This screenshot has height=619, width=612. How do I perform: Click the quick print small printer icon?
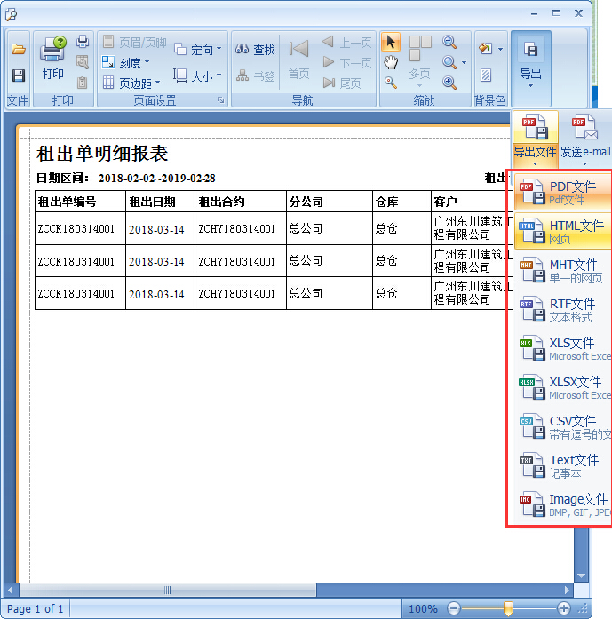click(x=83, y=42)
